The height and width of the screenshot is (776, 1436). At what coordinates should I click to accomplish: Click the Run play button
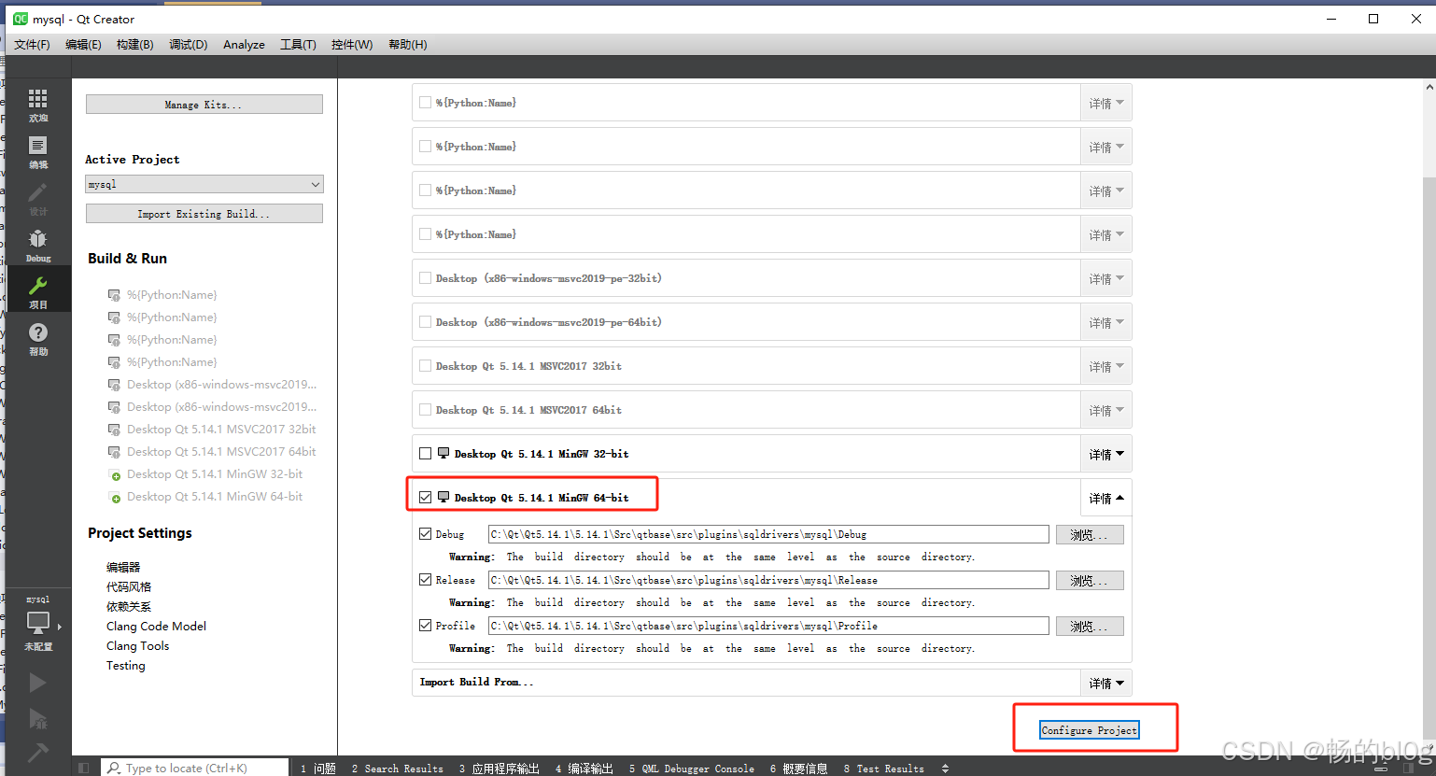37,683
